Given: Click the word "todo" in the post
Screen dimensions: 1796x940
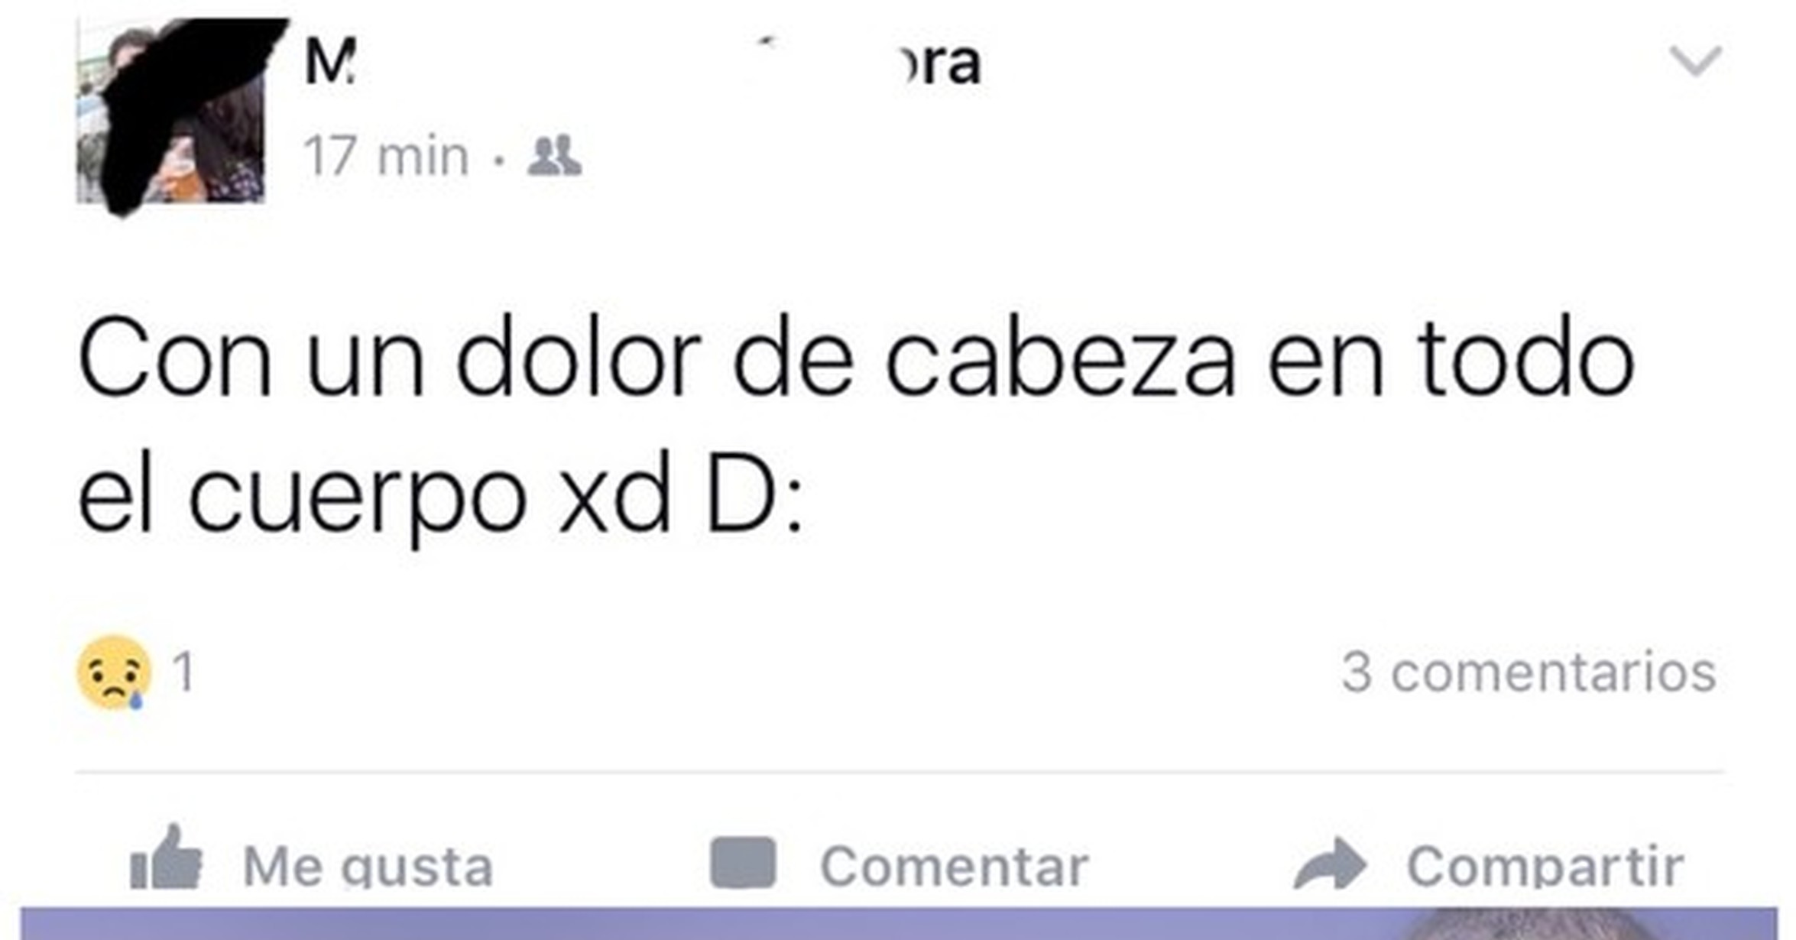Looking at the screenshot, I should pyautogui.click(x=1525, y=358).
